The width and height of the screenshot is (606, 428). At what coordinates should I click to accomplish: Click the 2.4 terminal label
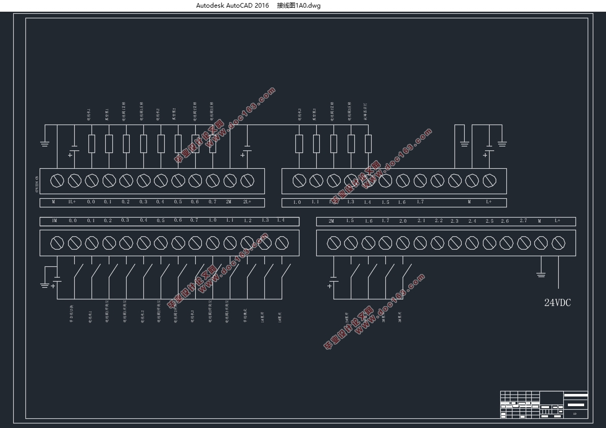(472, 221)
